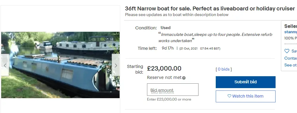This screenshot has width=297, height=113.
Task: Open the 0 bids history link
Action: [224, 69]
